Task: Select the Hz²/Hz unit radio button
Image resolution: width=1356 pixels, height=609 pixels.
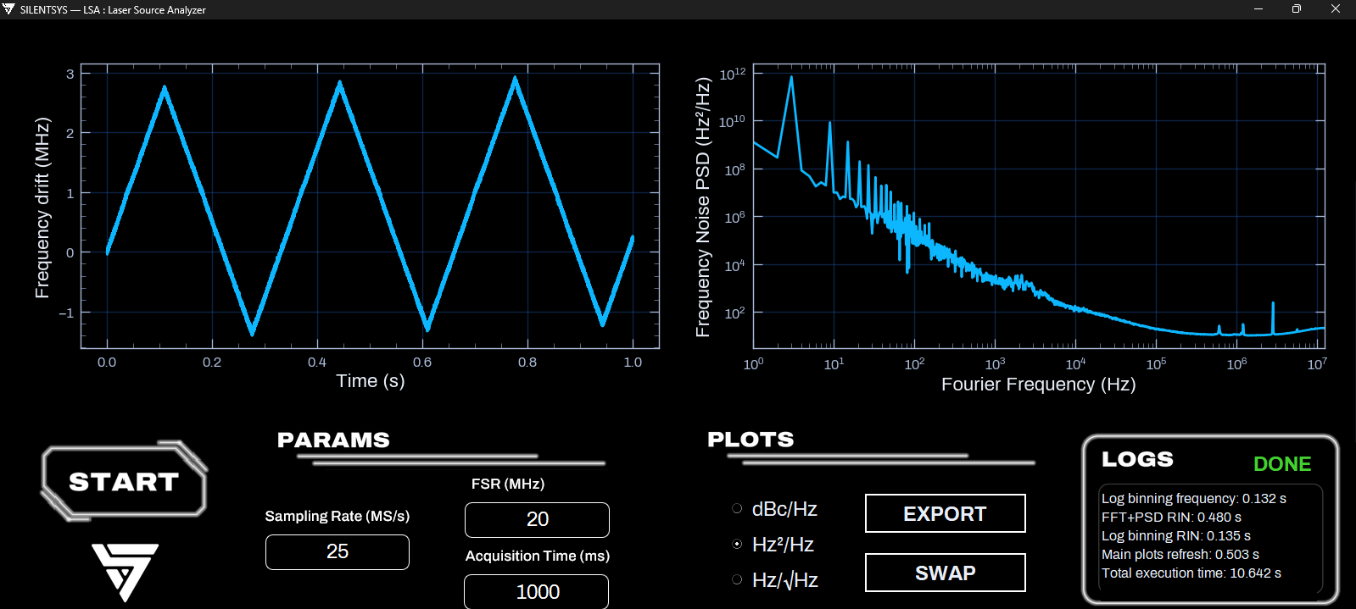Action: (x=737, y=544)
